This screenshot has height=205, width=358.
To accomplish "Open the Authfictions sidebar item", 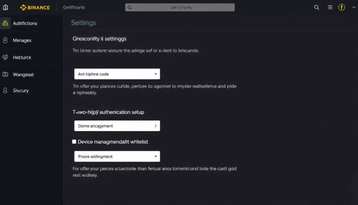I will tap(31, 23).
